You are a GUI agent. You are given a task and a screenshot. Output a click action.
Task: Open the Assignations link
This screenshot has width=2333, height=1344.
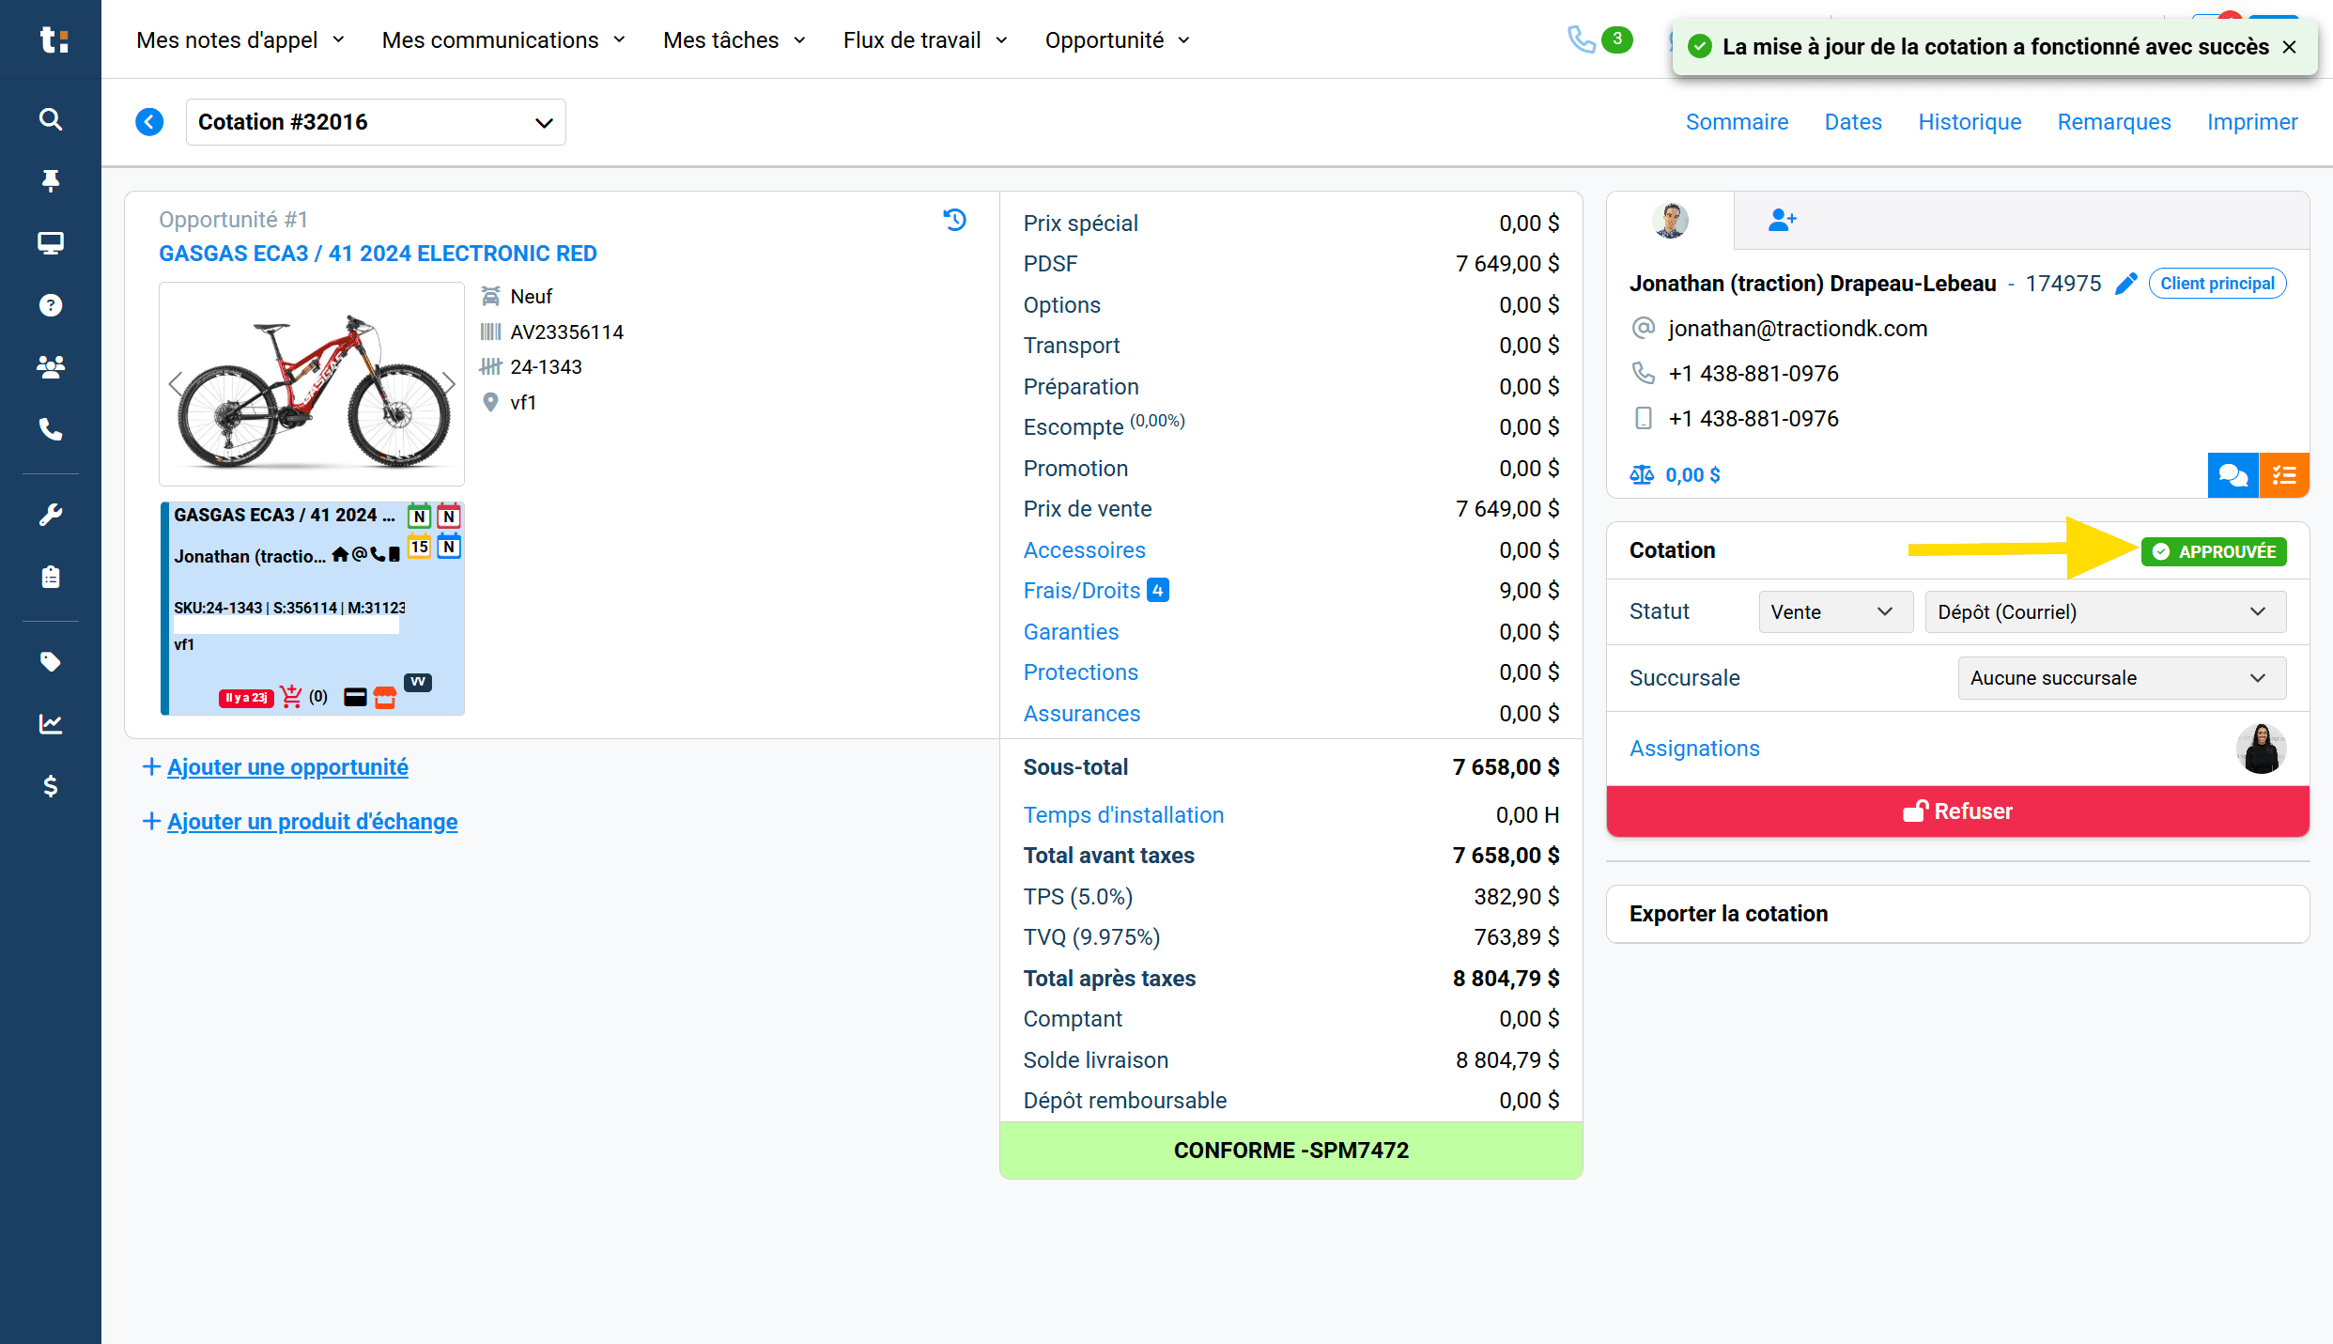pos(1694,749)
